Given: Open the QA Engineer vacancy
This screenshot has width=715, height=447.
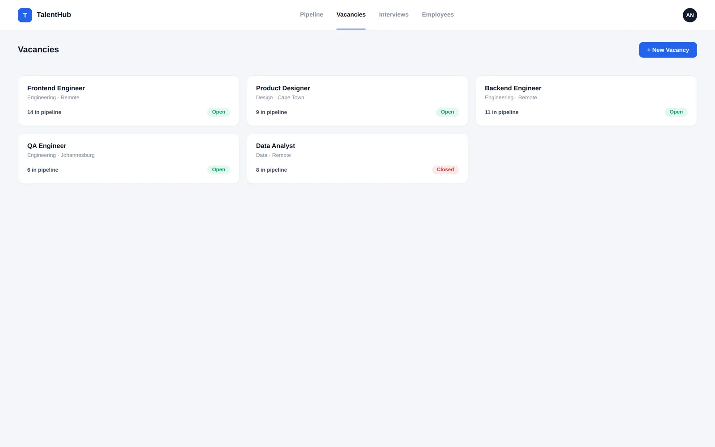Looking at the screenshot, I should click(x=129, y=158).
